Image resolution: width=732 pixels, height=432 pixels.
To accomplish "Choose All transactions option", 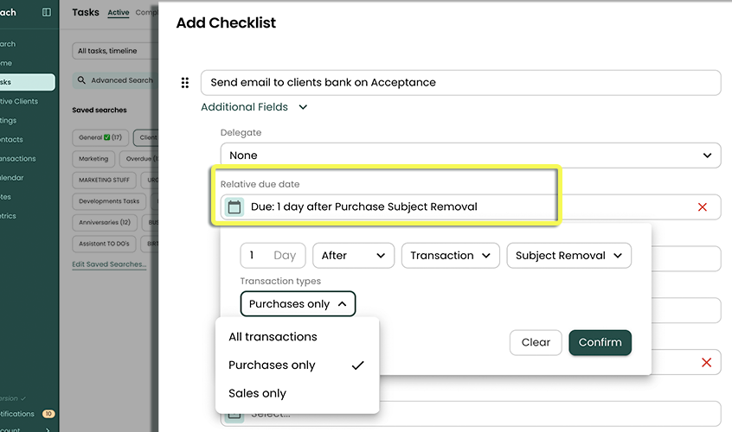I will pyautogui.click(x=273, y=337).
